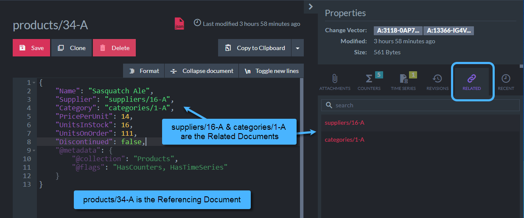Click "categories/1-A" value in the editor
The height and width of the screenshot is (218, 524).
(x=137, y=108)
